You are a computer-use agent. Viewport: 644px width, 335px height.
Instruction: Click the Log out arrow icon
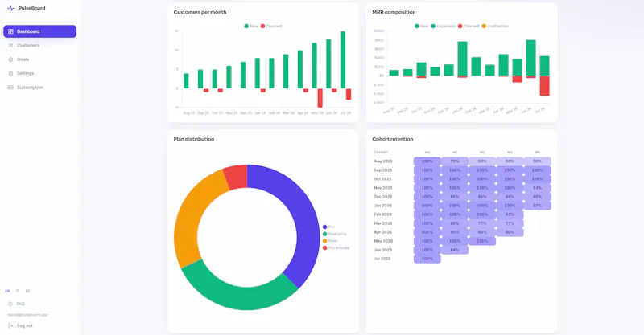(x=10, y=325)
